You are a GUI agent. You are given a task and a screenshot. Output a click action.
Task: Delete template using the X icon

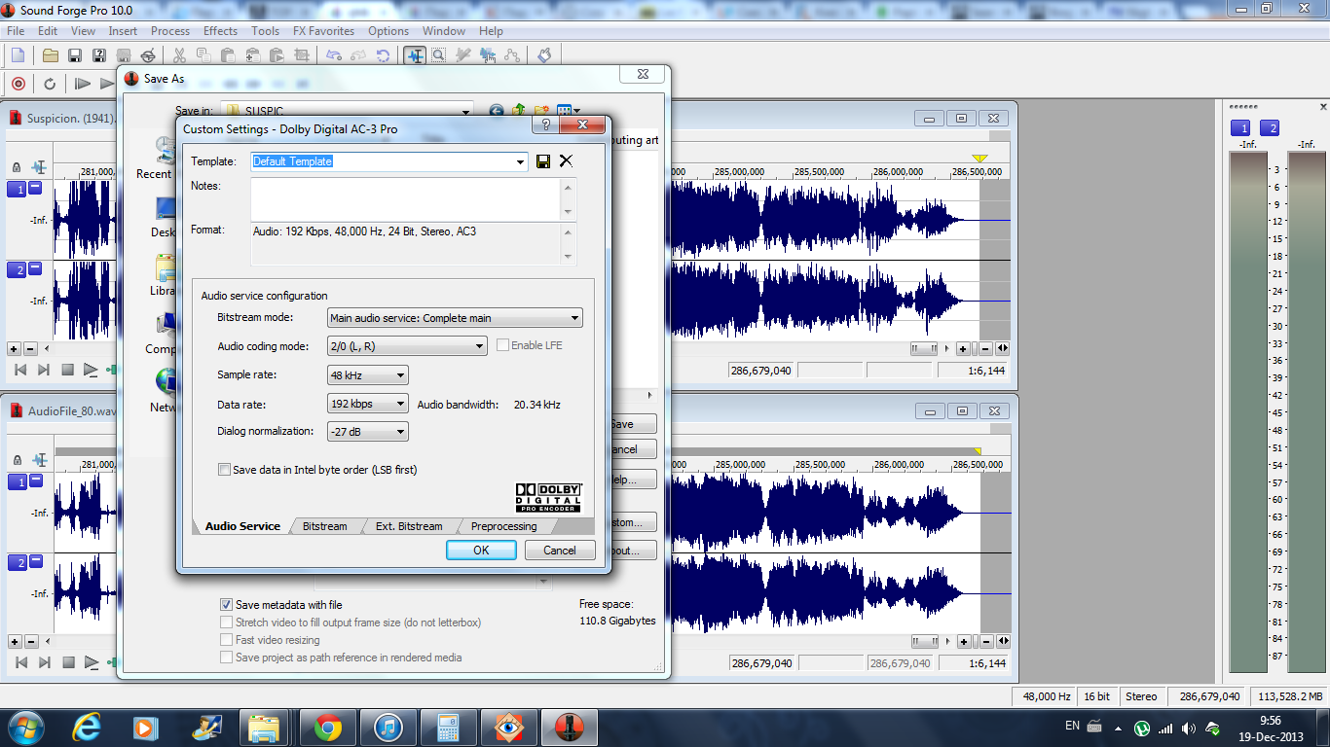566,161
